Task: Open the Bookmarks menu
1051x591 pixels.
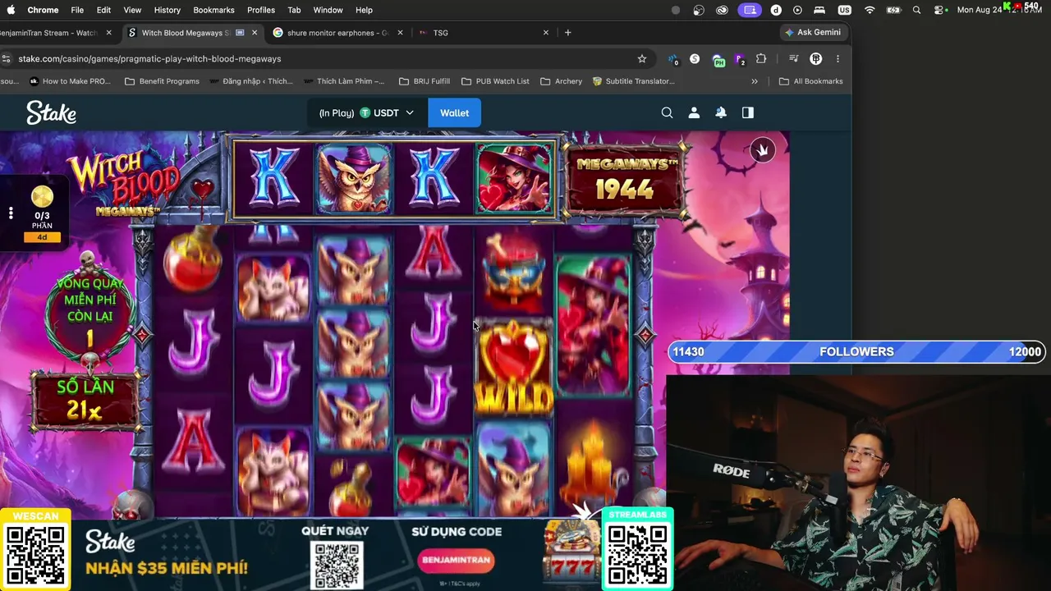Action: point(213,10)
